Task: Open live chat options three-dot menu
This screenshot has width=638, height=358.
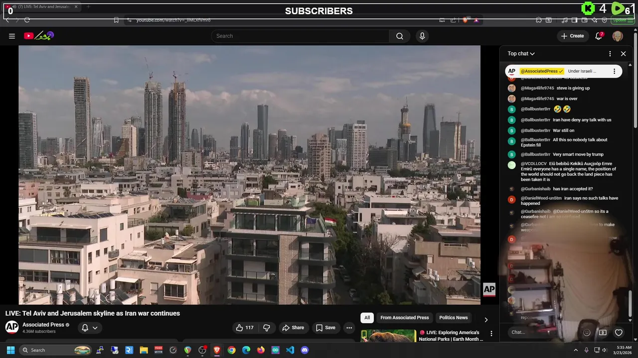Action: (610, 54)
